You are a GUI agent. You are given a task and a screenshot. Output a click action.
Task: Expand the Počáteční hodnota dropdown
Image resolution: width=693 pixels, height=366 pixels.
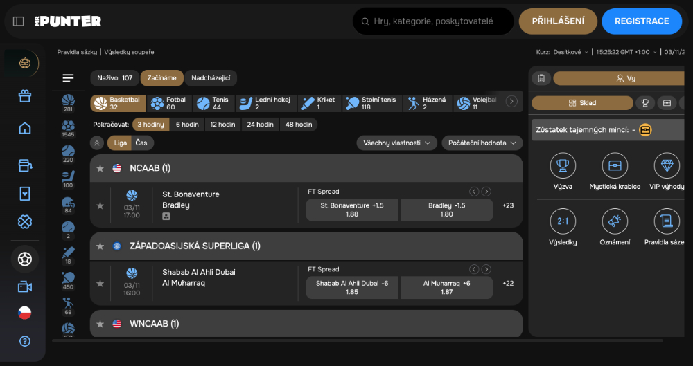coord(482,143)
